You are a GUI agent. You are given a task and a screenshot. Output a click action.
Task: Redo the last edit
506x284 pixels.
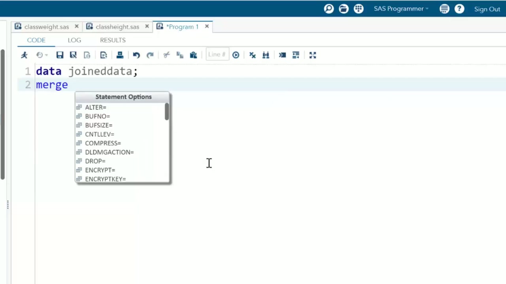pos(150,55)
